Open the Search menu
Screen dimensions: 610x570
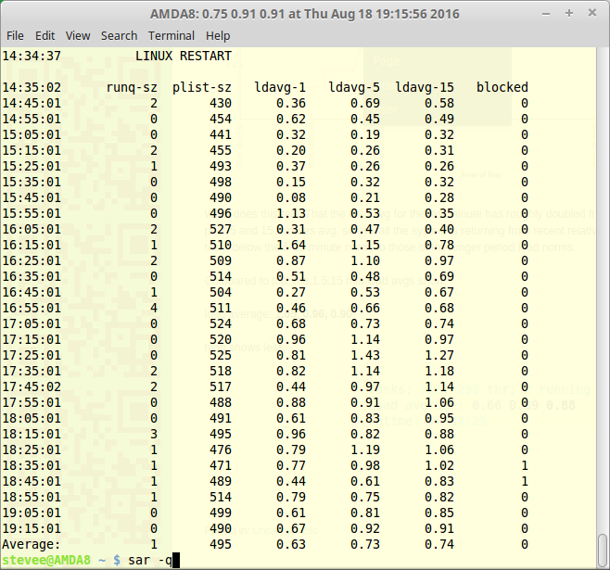point(119,35)
